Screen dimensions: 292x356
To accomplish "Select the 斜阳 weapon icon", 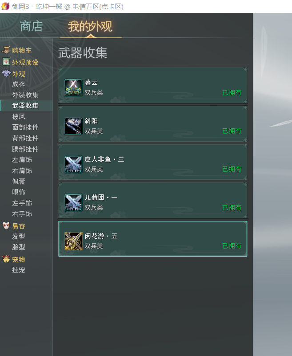I will [73, 126].
